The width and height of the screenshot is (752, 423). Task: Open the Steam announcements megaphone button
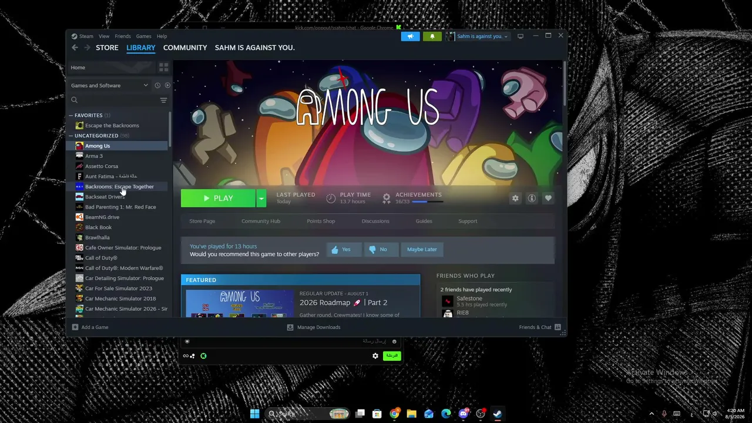point(411,36)
